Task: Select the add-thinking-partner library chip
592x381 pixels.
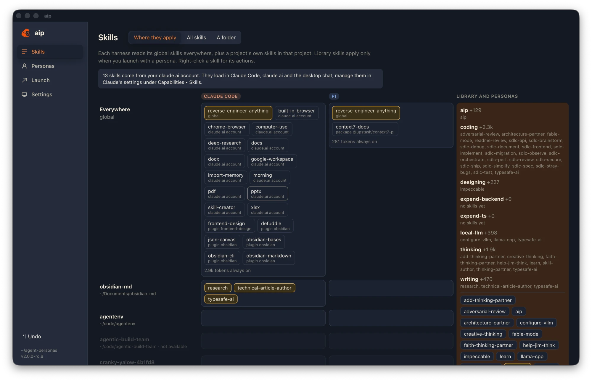Action: [488, 300]
